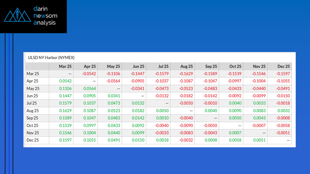Choose the Sep 25 column header
310x174 pixels.
211,66
